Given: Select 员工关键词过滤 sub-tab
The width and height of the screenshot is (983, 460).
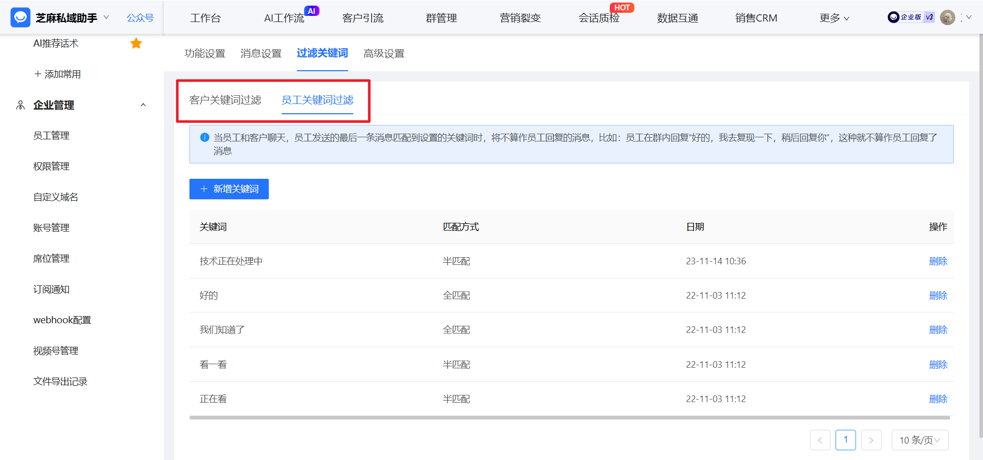Looking at the screenshot, I should pyautogui.click(x=317, y=100).
